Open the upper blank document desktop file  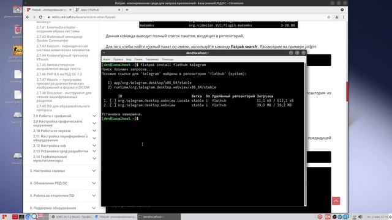[x=18, y=75]
